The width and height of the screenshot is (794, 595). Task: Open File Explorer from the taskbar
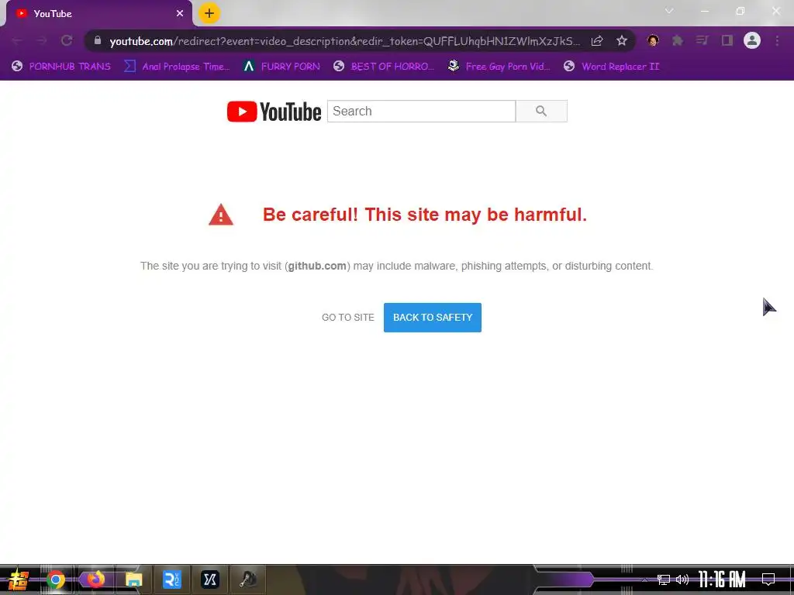click(133, 580)
